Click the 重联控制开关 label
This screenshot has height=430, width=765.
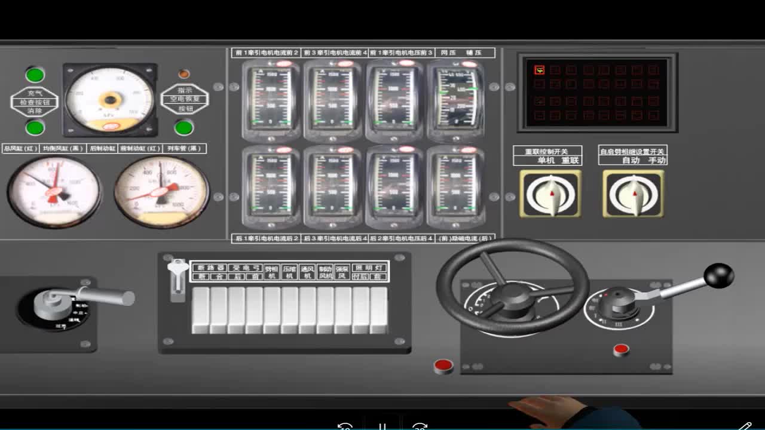click(x=547, y=151)
